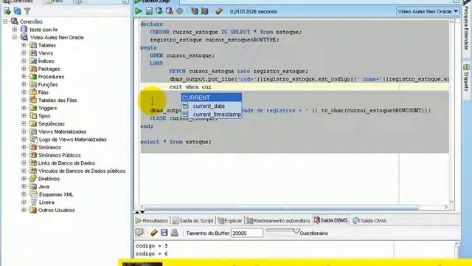Choose current_timestamp in the autocomplete list
The height and width of the screenshot is (266, 472).
(x=211, y=115)
